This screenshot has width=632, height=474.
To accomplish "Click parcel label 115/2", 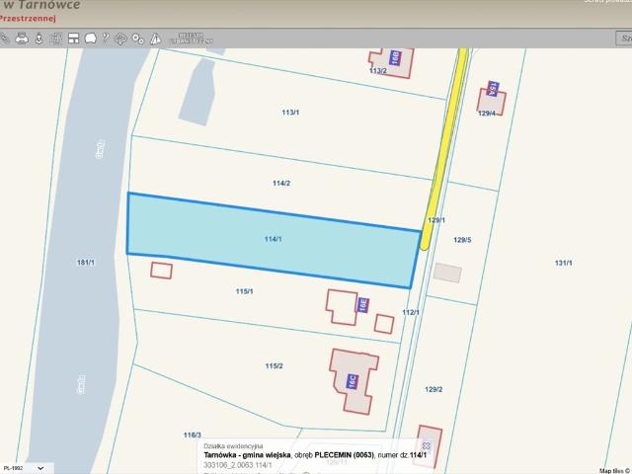I will [275, 366].
